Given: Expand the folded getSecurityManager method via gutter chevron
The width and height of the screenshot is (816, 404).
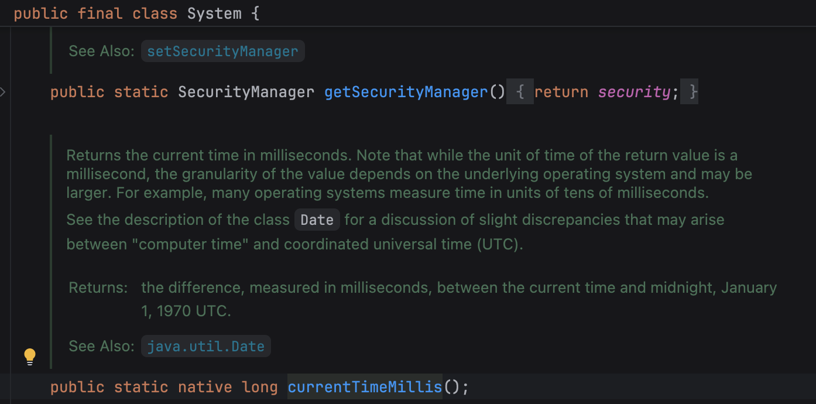Looking at the screenshot, I should (3, 92).
